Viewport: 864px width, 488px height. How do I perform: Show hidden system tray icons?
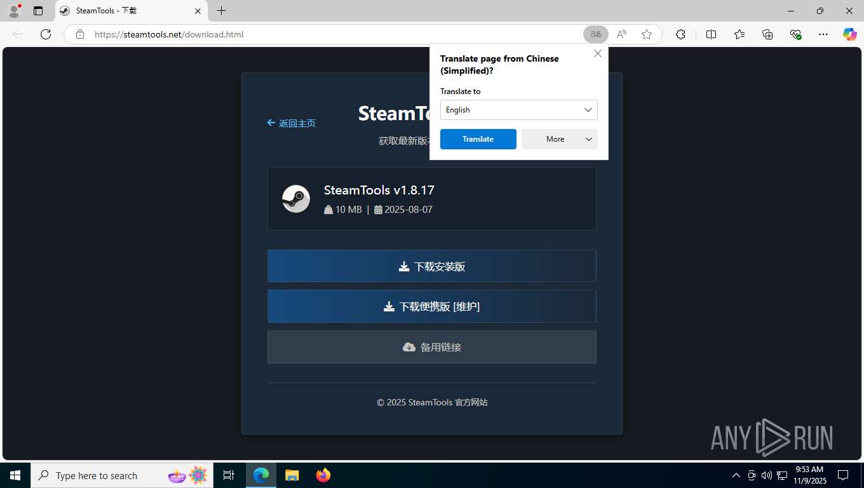click(736, 475)
